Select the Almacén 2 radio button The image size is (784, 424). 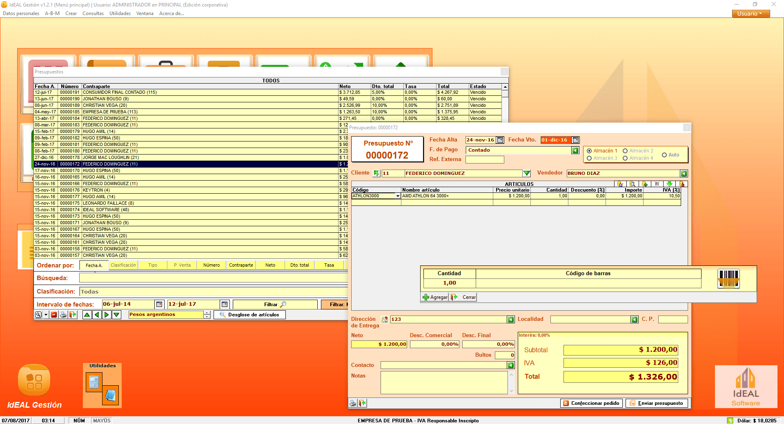coord(625,151)
